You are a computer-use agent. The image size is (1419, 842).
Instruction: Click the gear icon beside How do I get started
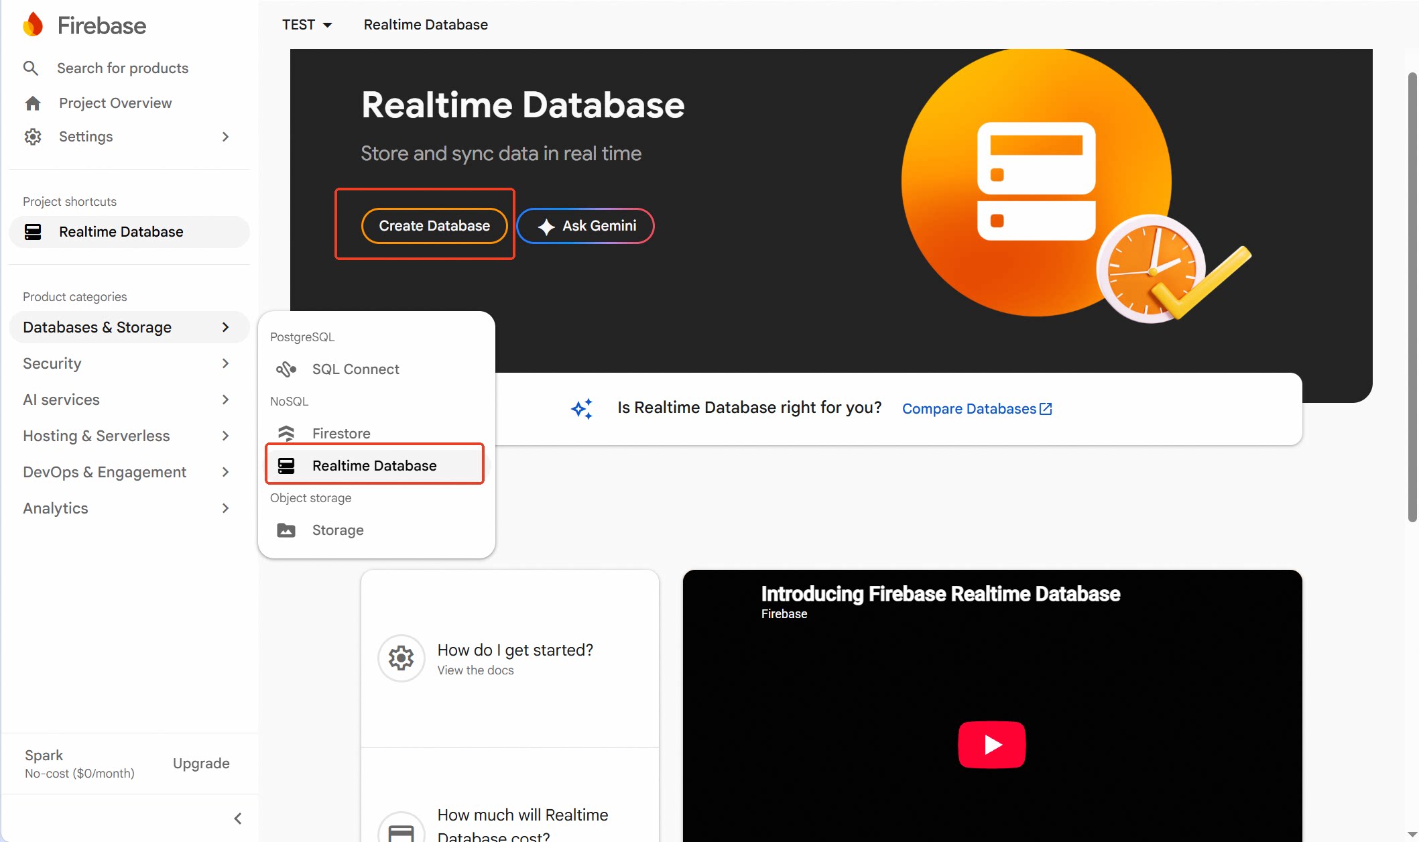coord(402,658)
